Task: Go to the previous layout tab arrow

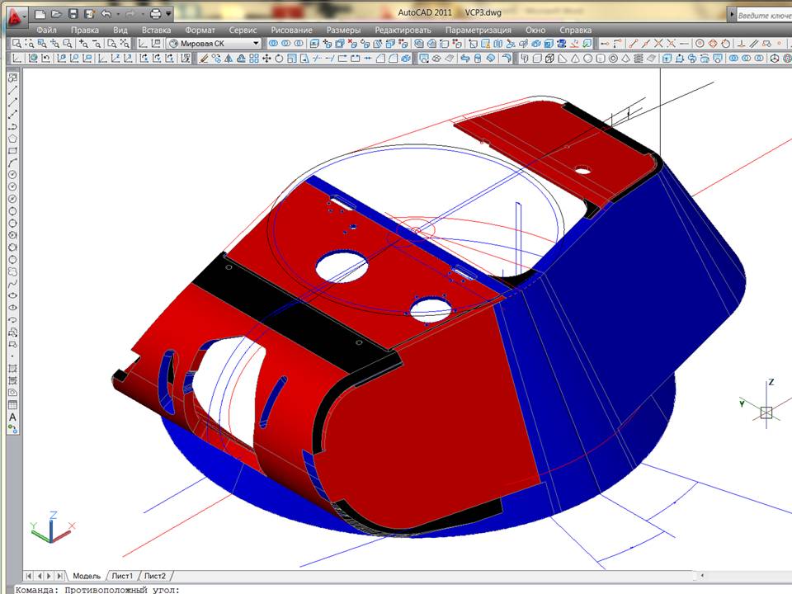Action: coord(40,576)
